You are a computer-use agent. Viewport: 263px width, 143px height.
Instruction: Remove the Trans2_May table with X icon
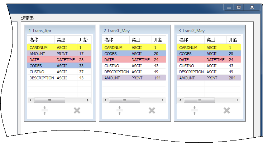click(x=226, y=110)
